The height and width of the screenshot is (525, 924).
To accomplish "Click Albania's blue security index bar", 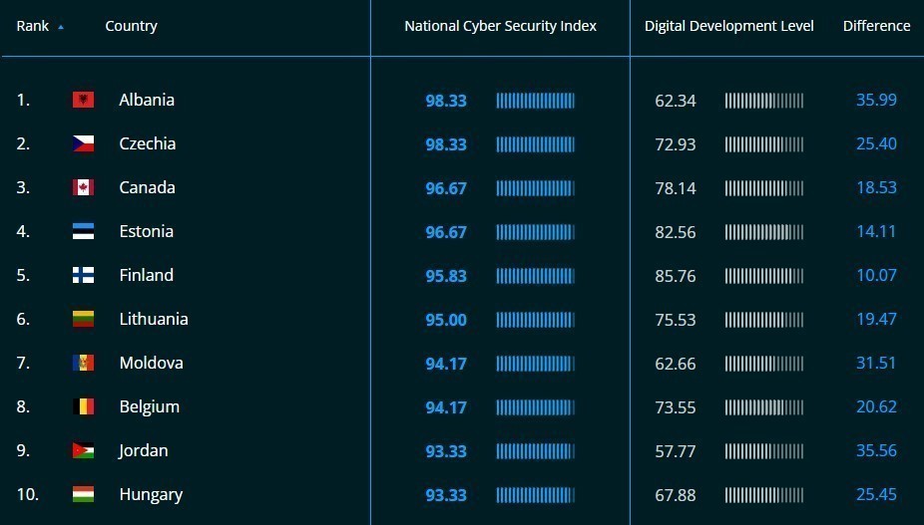I will pos(535,101).
